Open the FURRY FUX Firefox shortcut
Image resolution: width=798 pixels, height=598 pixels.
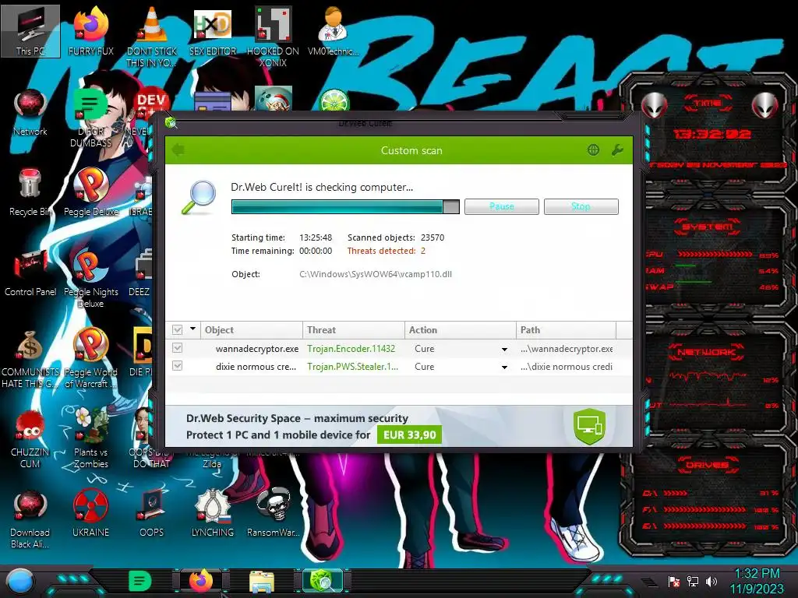[90, 30]
